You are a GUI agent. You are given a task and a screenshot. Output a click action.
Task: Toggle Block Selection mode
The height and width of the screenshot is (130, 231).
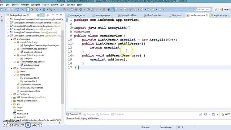[x=121, y=9]
